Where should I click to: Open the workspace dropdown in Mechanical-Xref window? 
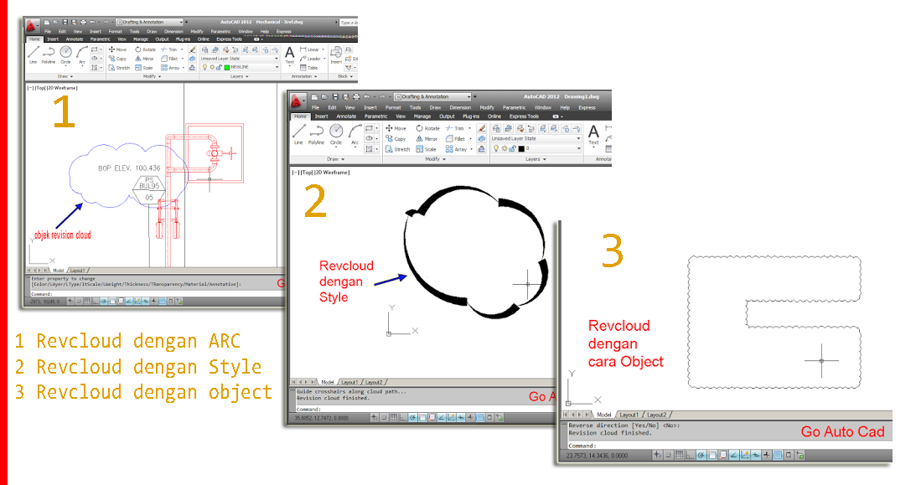click(x=149, y=22)
